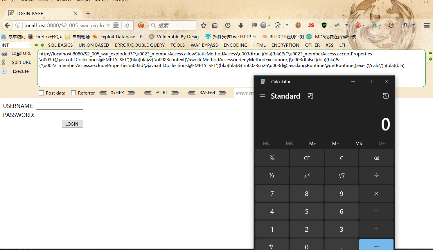Open the Firefox开始页 bookmark
The height and width of the screenshot is (250, 433).
(x=46, y=37)
